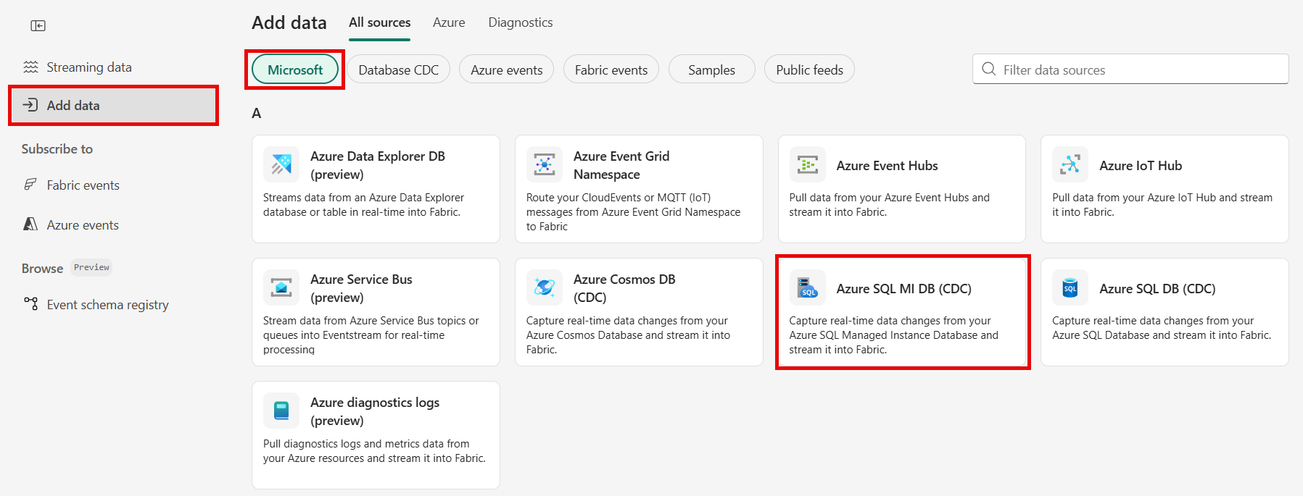1303x496 pixels.
Task: Click the Preview badge beside Browse
Action: point(91,267)
